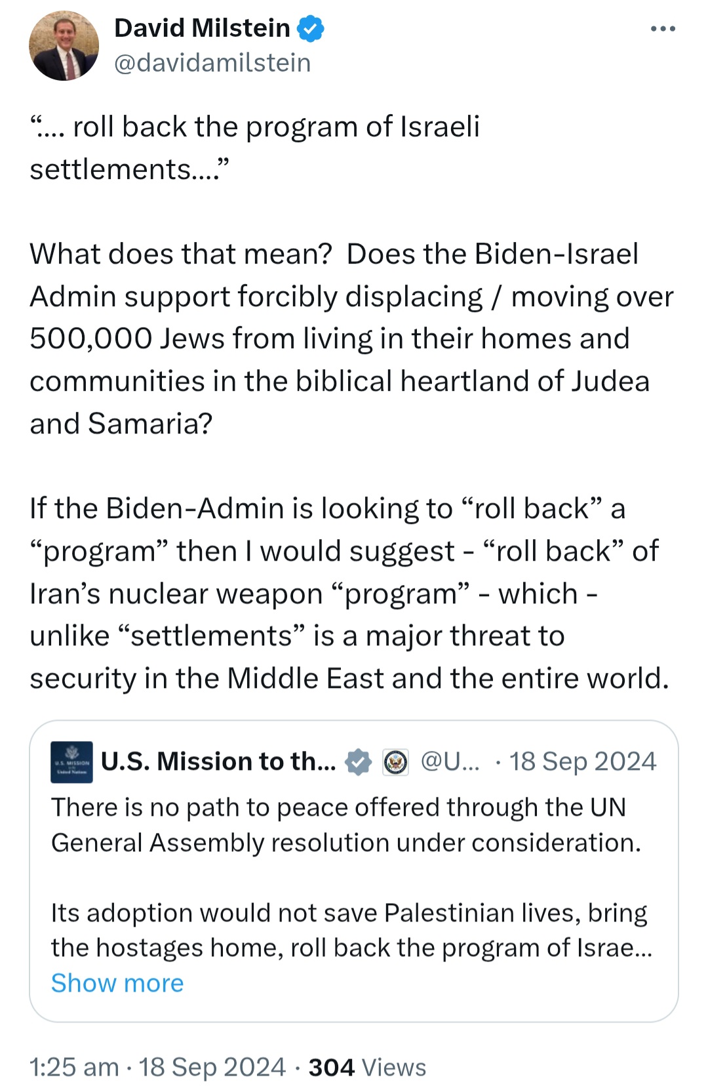Click the quoted tweet's verified badge
The image size is (708, 1092).
(x=359, y=762)
